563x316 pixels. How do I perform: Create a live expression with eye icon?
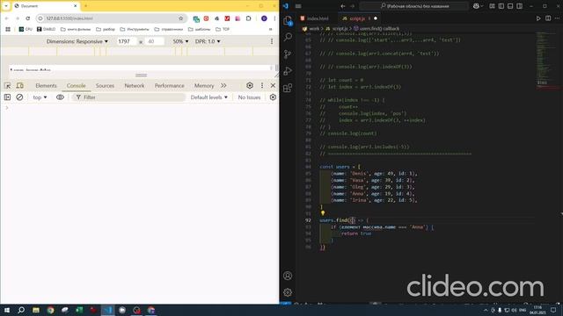click(x=60, y=97)
